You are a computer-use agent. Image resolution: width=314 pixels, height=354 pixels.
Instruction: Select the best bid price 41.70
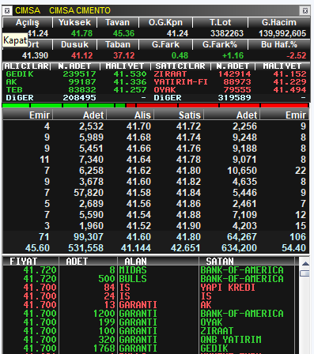click(138, 126)
